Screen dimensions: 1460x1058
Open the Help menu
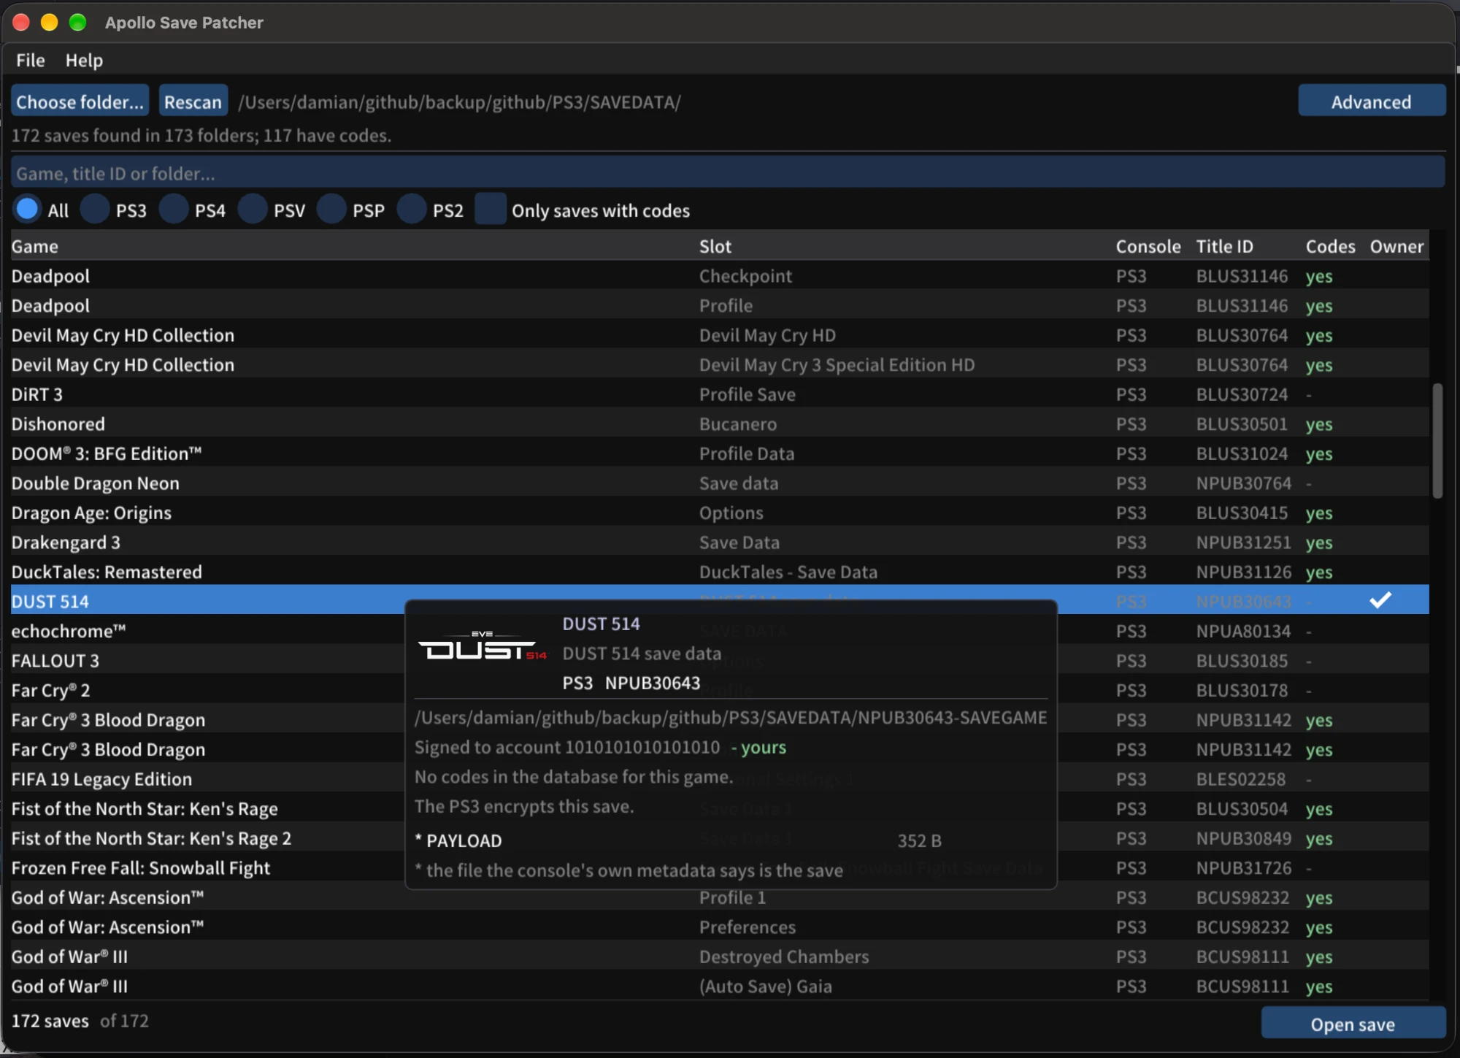tap(84, 60)
